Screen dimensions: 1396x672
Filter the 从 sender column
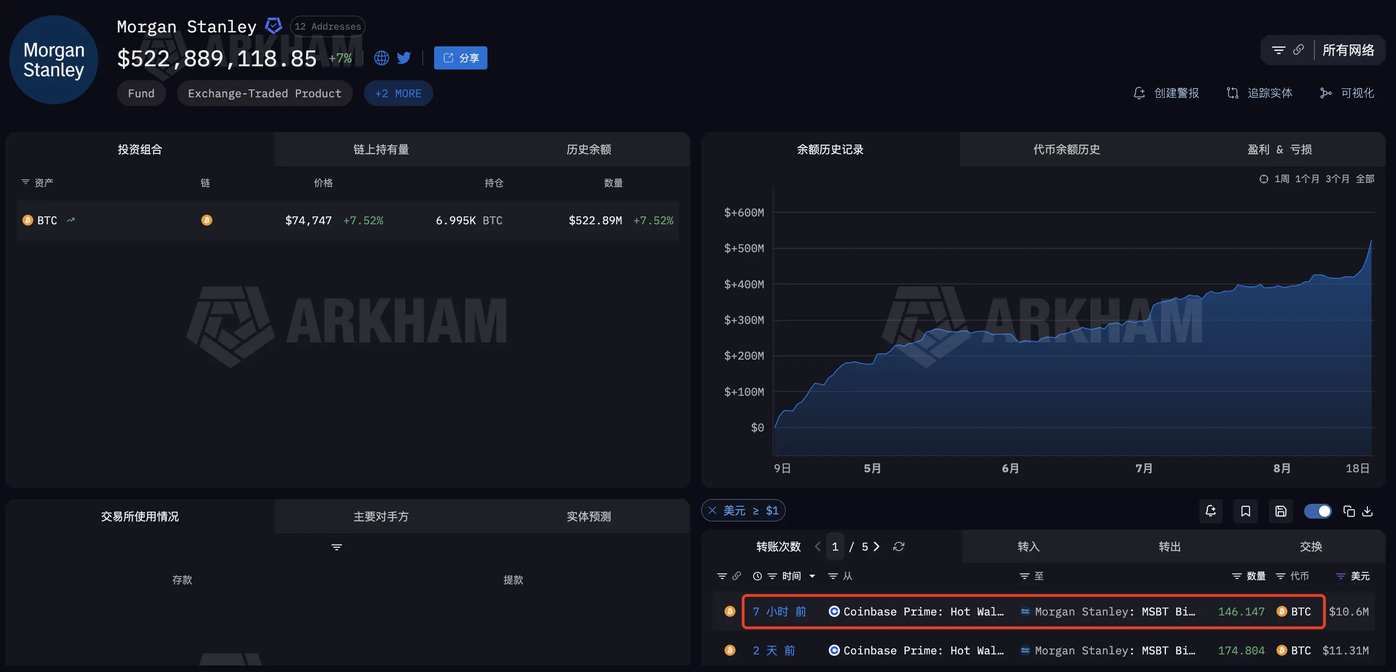[x=833, y=576]
